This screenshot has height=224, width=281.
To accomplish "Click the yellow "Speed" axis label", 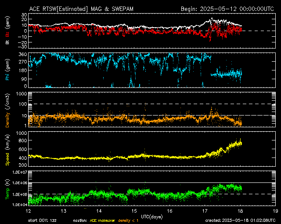I will pos(7,159).
